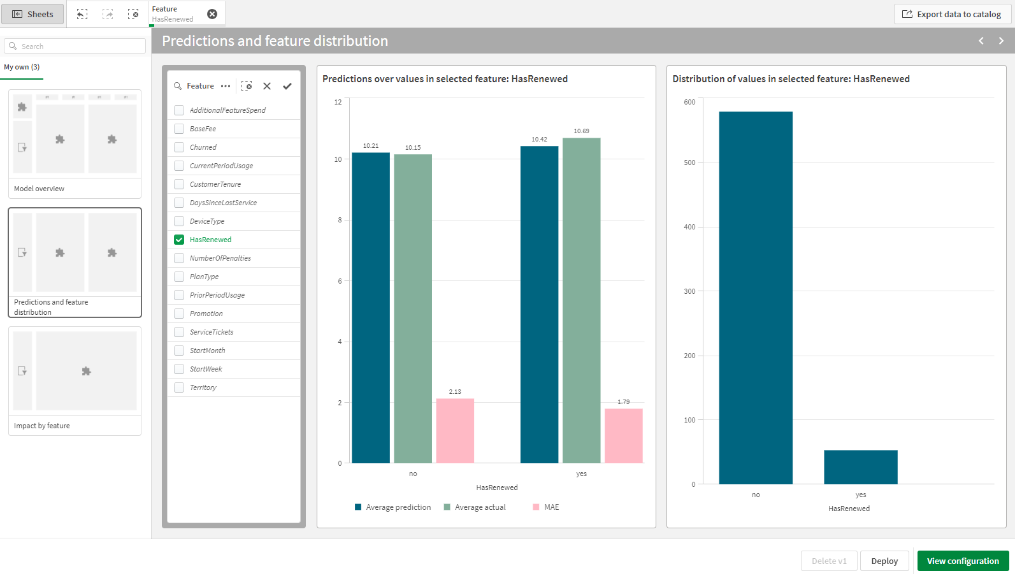Uncheck the HasRenewed feature checkbox
1015x578 pixels.
click(179, 240)
